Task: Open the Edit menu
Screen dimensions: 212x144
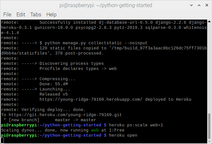Action: coord(21,14)
